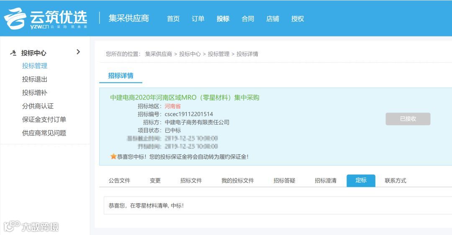
Task: Select 投标管理 in the sidebar
Action: coord(35,66)
